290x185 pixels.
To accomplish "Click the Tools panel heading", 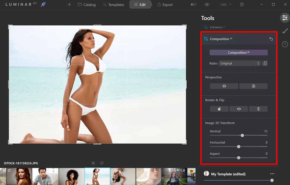I will pos(208,18).
